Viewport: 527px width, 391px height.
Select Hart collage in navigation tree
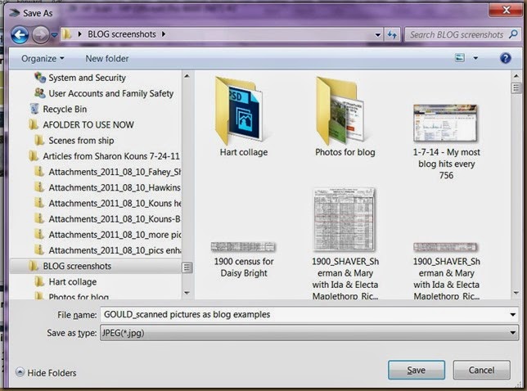pyautogui.click(x=73, y=282)
